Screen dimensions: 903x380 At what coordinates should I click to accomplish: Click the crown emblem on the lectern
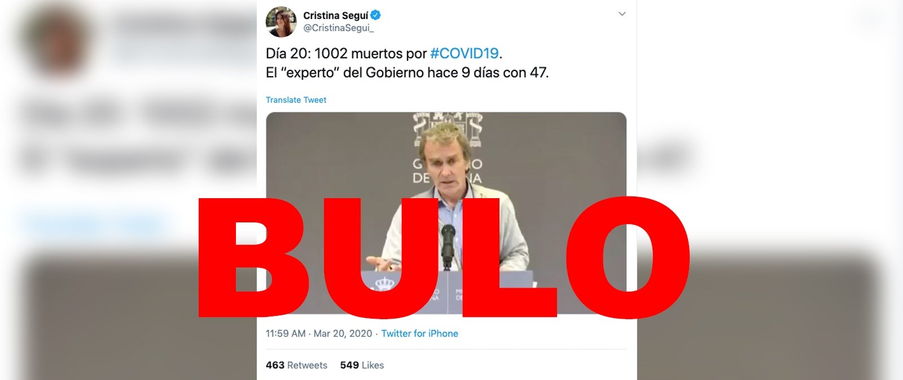point(385,282)
